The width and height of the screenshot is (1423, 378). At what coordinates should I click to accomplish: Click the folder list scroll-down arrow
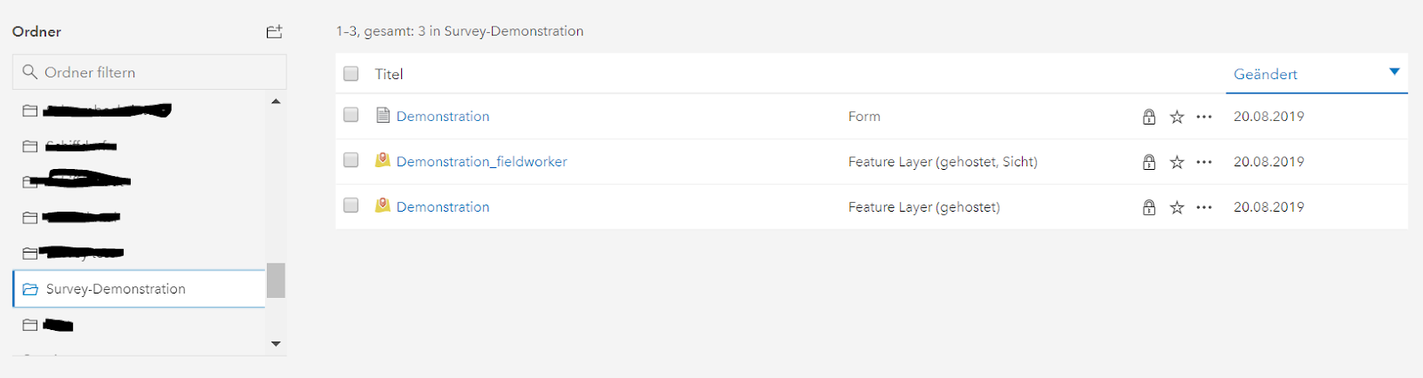[x=276, y=343]
